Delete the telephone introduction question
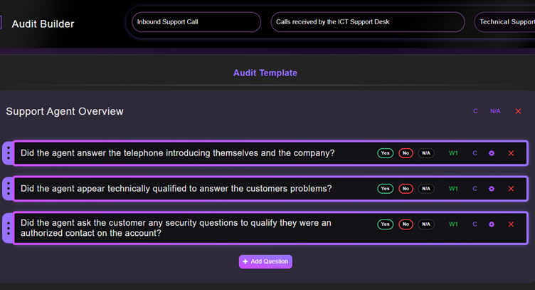 point(511,153)
